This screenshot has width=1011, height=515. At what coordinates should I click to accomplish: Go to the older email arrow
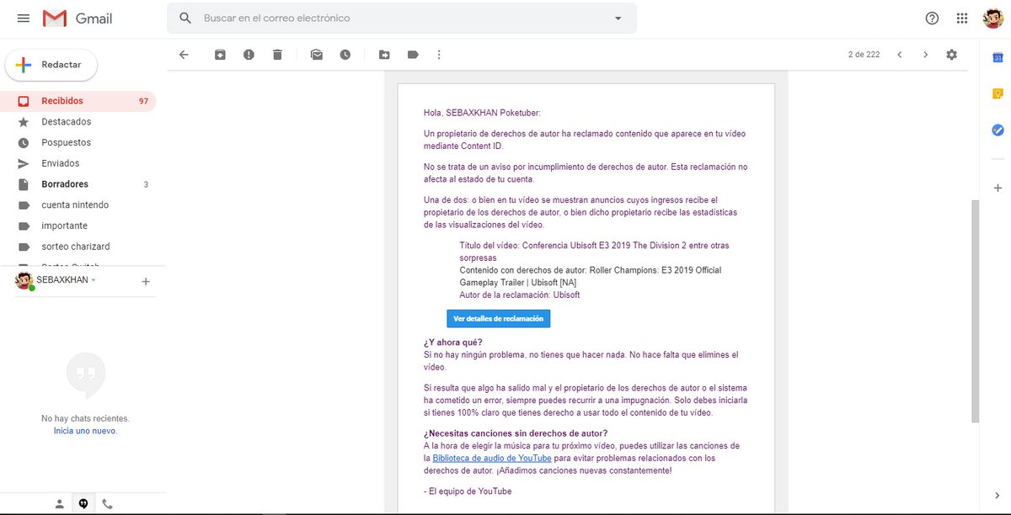(925, 55)
